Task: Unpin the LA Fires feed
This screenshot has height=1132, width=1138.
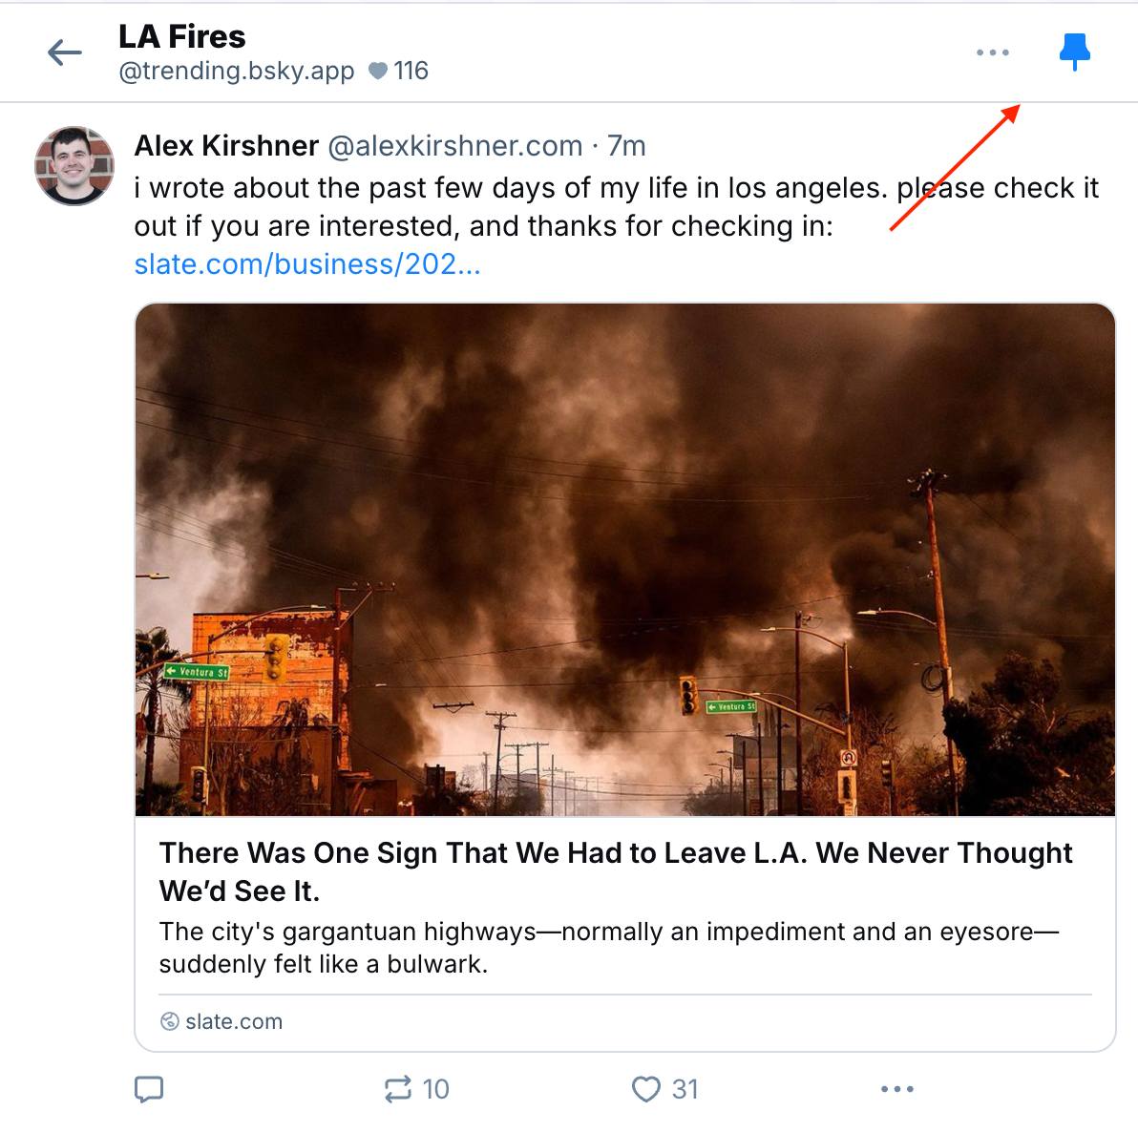Action: (x=1074, y=52)
